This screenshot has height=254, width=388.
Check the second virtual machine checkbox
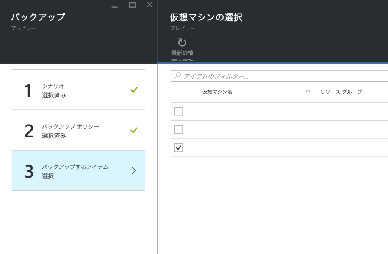(179, 129)
